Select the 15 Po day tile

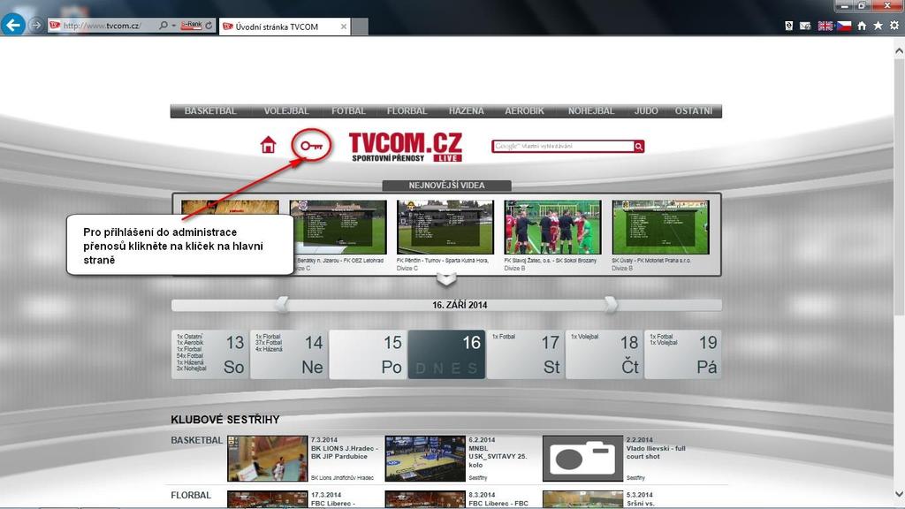(368, 354)
